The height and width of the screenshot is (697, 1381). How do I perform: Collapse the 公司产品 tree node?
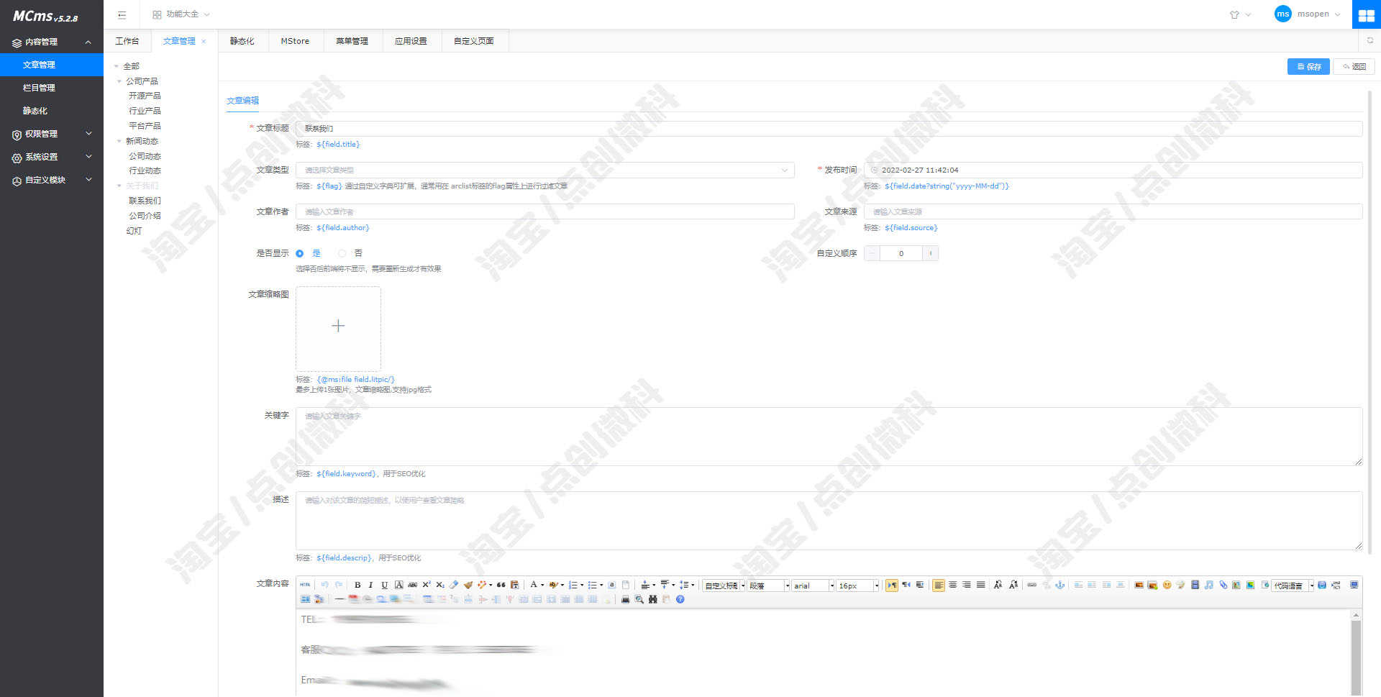coord(119,81)
